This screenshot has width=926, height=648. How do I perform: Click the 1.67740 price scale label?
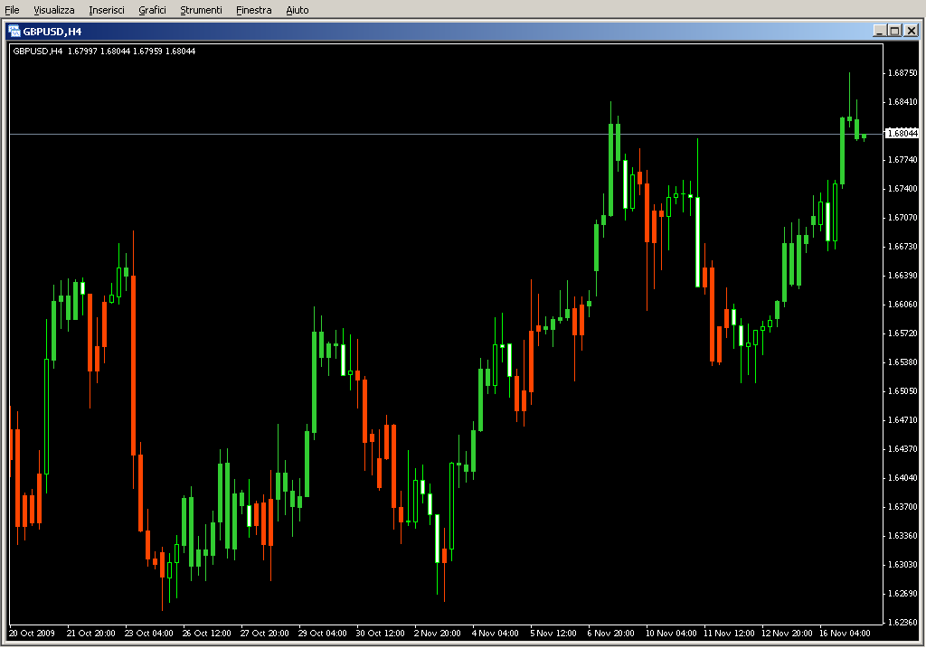click(x=903, y=160)
